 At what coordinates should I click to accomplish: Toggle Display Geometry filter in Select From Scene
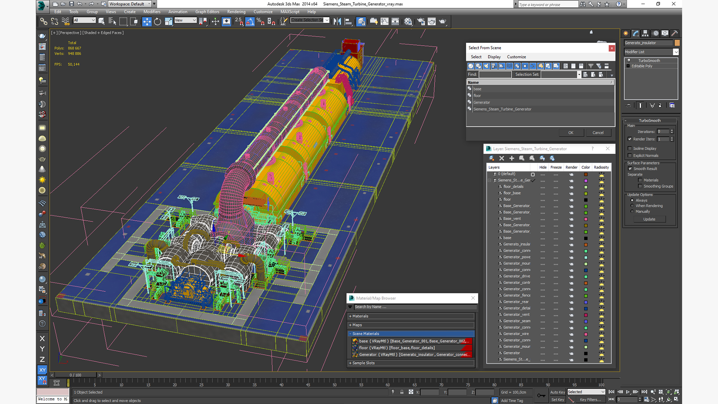point(470,66)
